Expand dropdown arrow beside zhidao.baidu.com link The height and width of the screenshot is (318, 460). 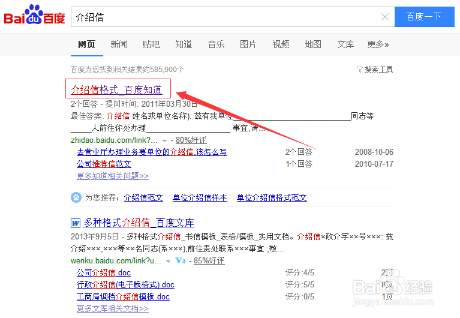tap(164, 140)
